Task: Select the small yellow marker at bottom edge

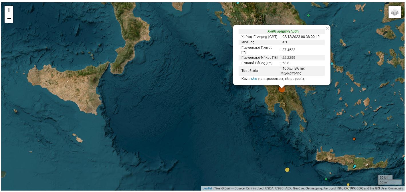Action: tap(348, 185)
